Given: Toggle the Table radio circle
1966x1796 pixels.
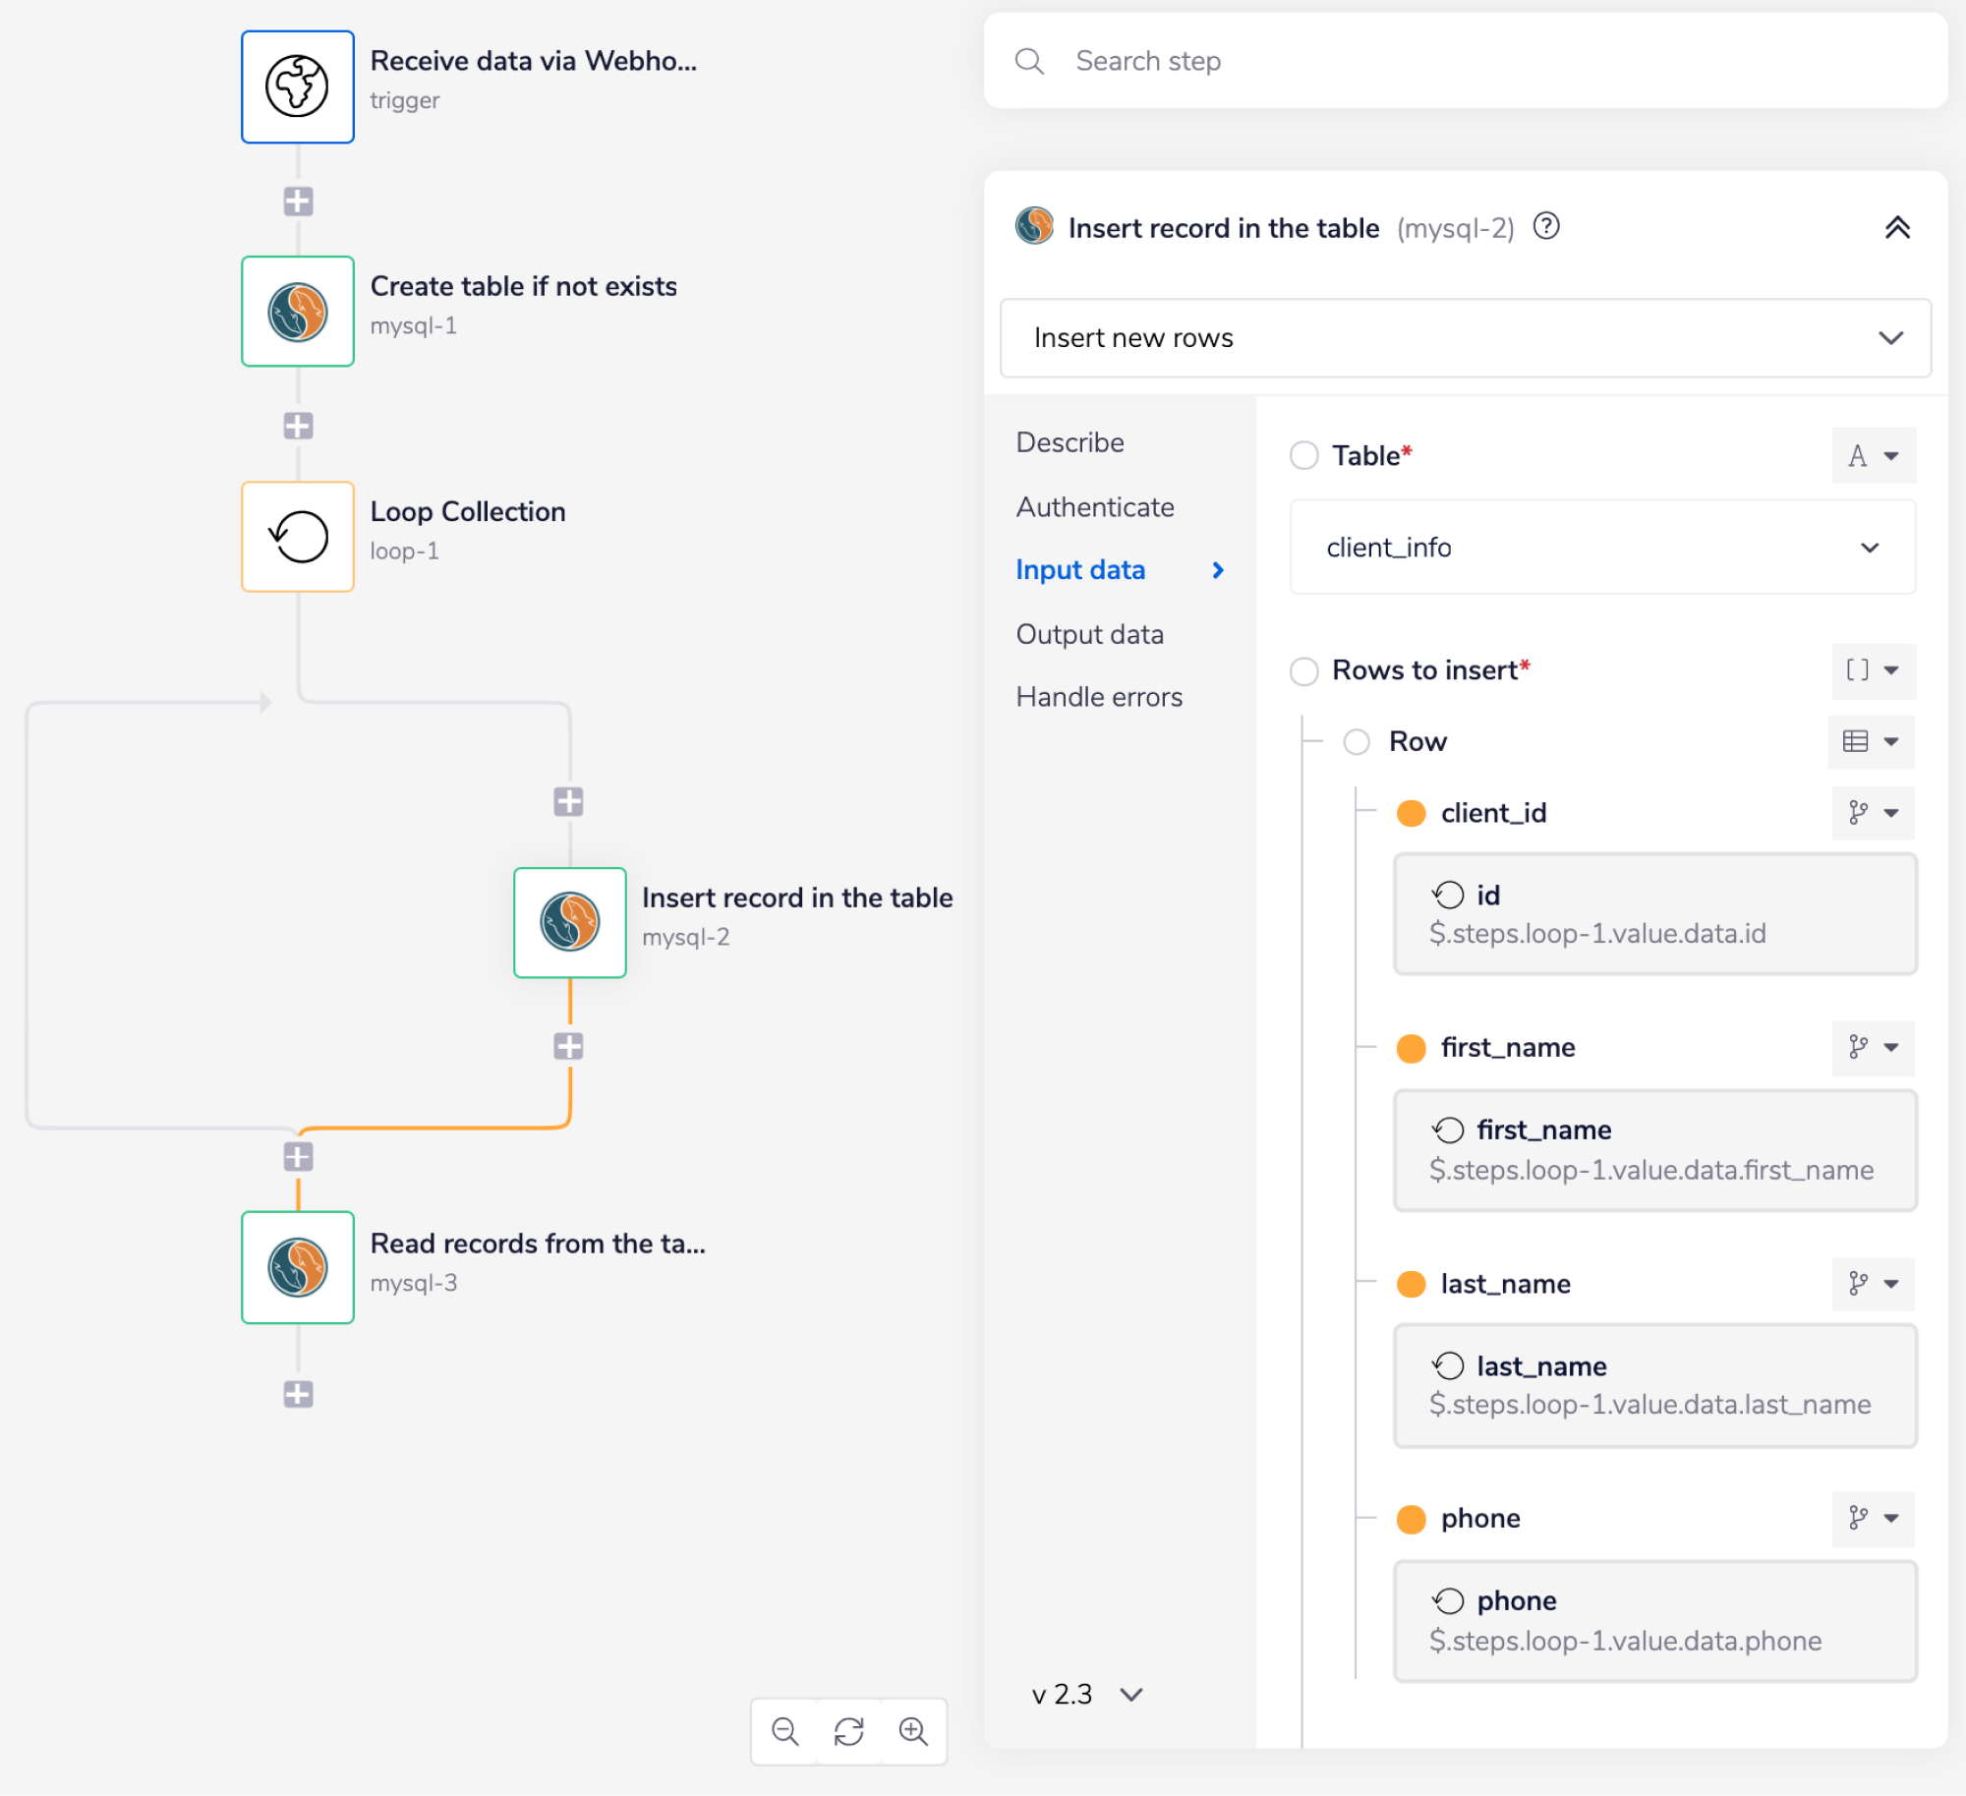Looking at the screenshot, I should [1303, 455].
